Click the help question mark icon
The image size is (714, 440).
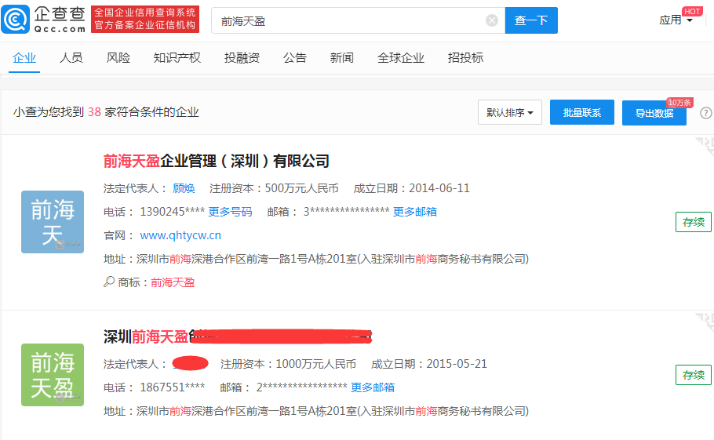point(706,113)
